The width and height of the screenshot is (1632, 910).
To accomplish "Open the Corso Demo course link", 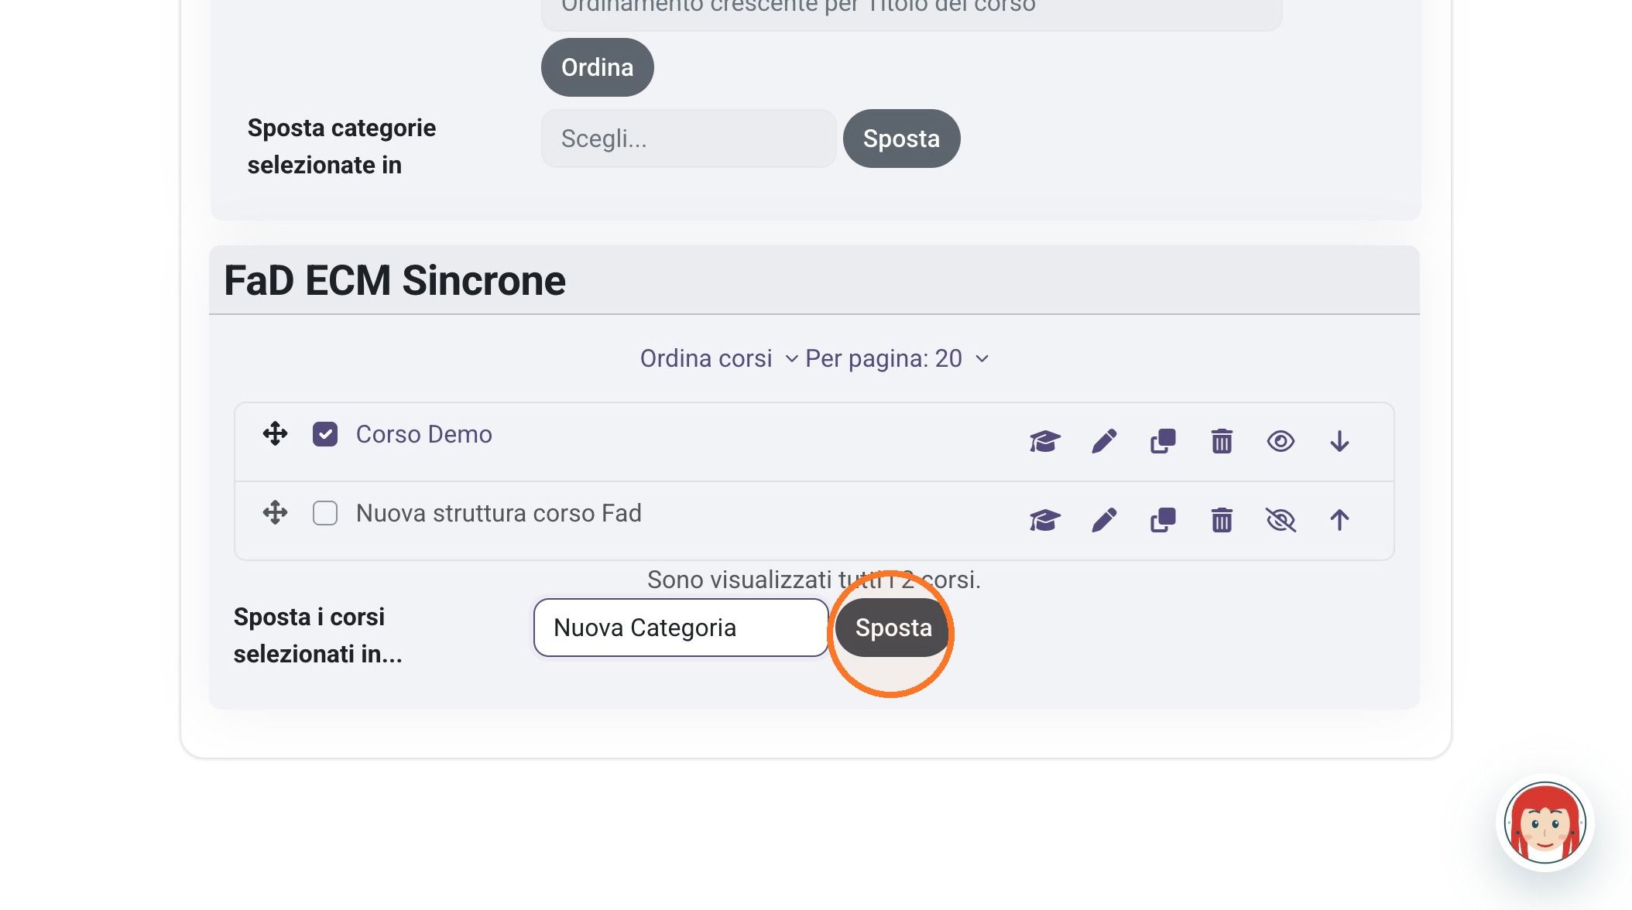I will 423,434.
